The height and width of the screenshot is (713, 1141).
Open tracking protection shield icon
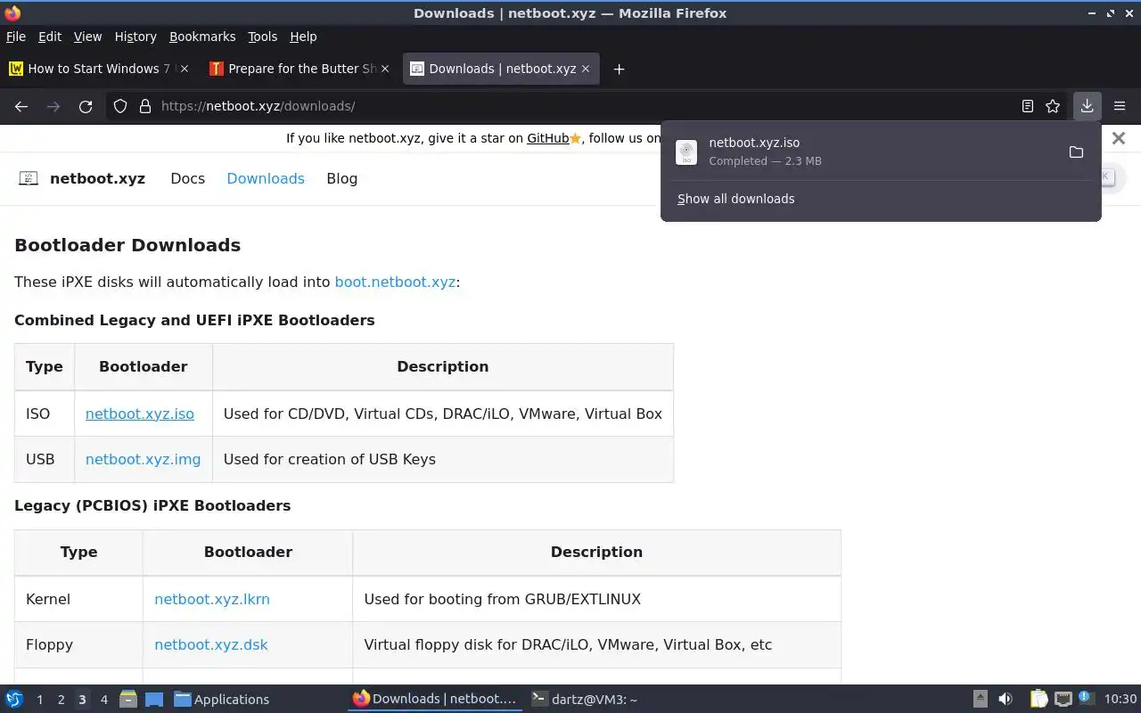click(120, 106)
